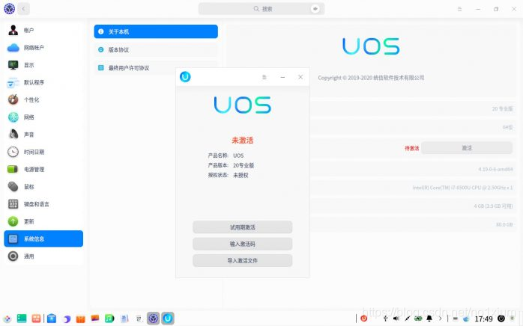Collapse the tray with the chevron arrow
The image size is (523, 326).
pos(441,319)
